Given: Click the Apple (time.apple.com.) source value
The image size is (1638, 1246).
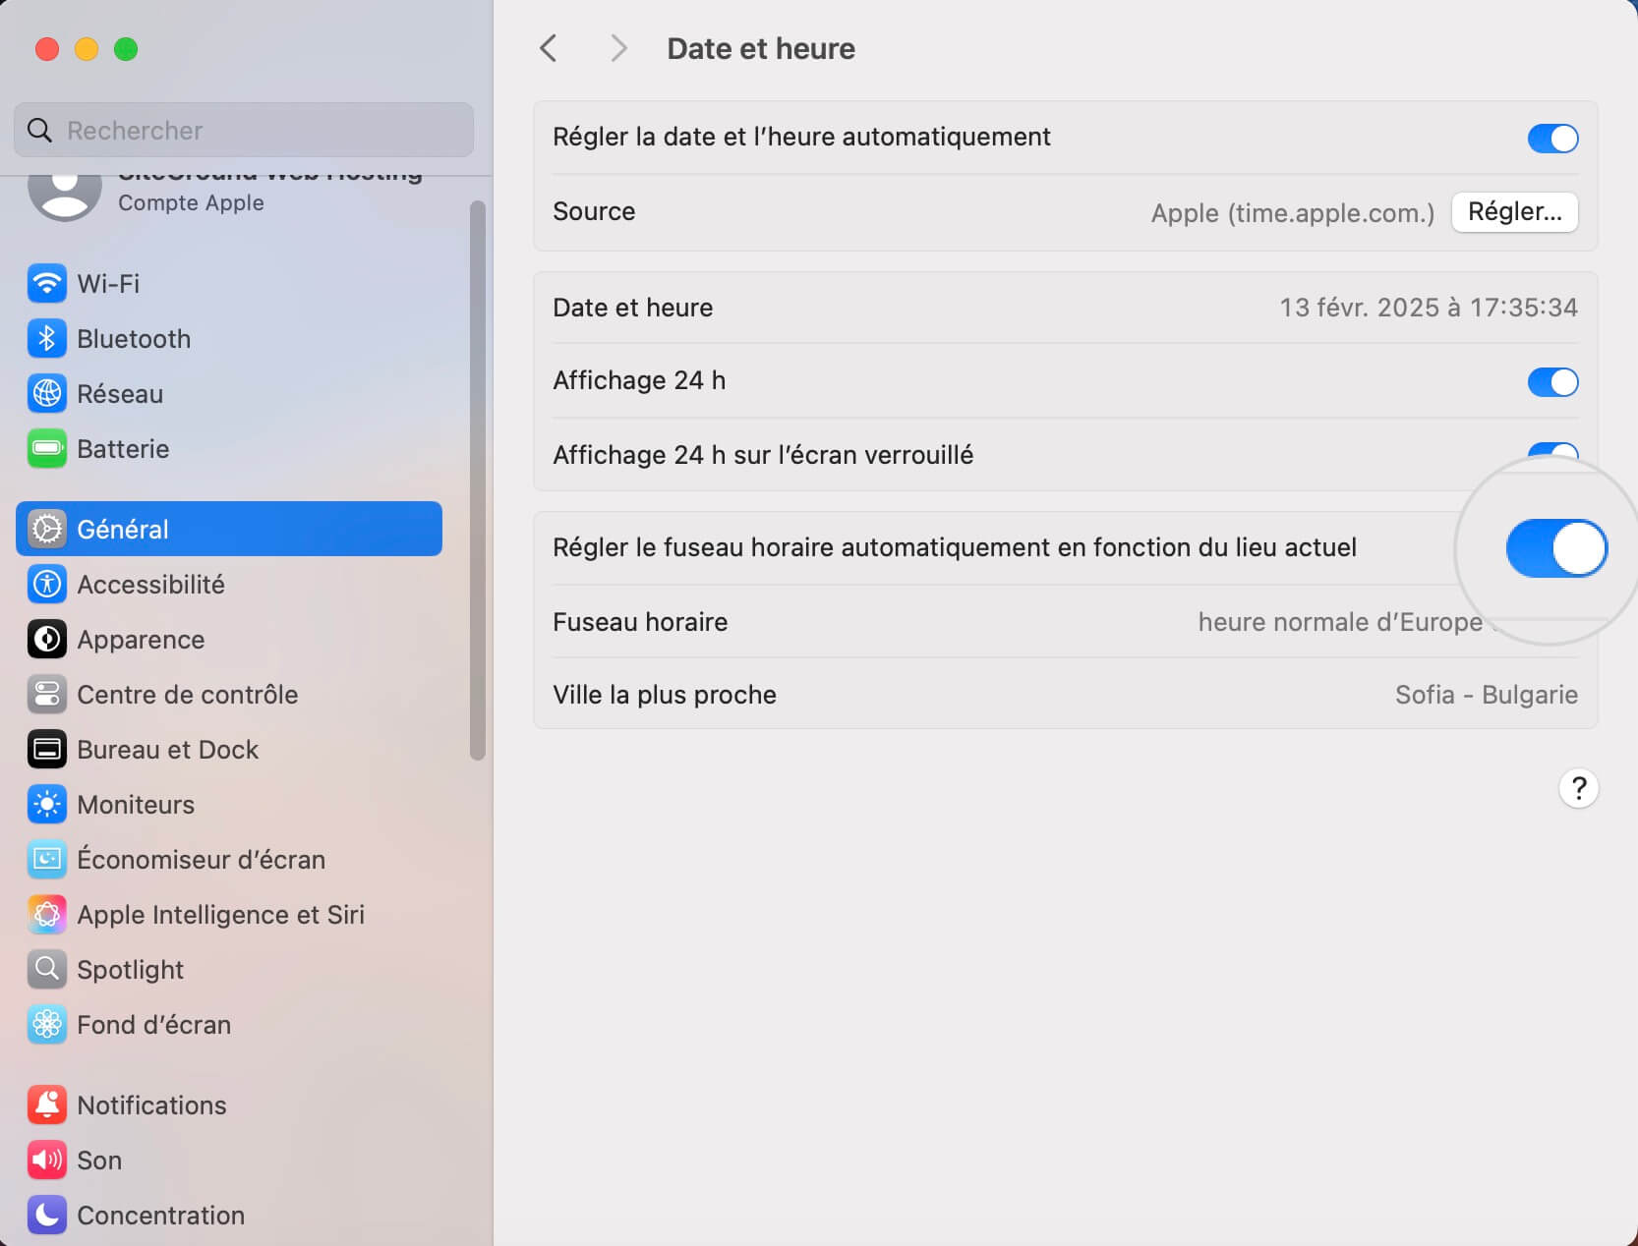Looking at the screenshot, I should coord(1293,213).
